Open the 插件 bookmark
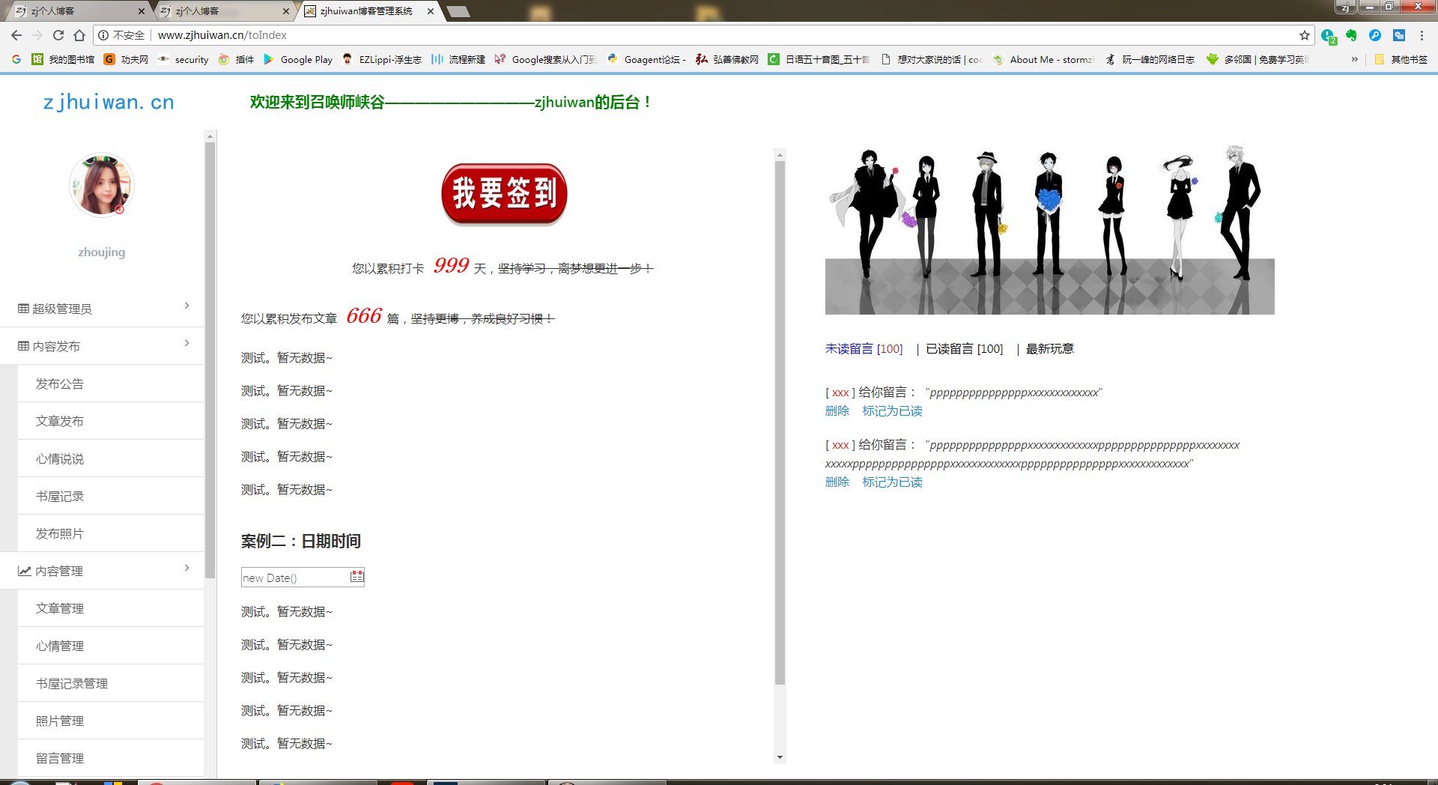Screen dimensions: 1438x785 [x=236, y=59]
